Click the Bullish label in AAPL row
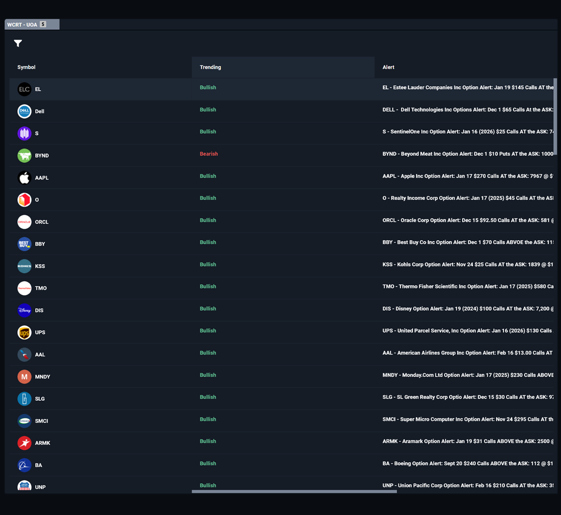Screen dimensions: 561x515 click(208, 176)
